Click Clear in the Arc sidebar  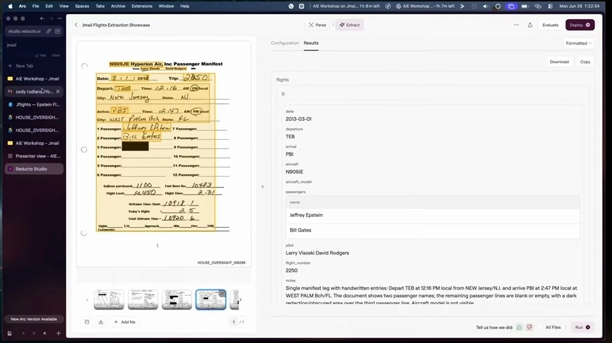[x=56, y=55]
